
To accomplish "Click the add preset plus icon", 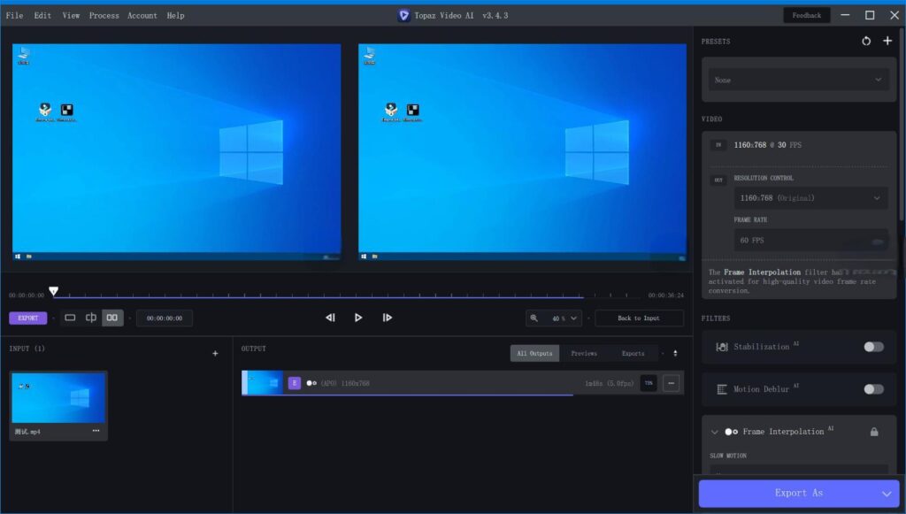I will (888, 41).
